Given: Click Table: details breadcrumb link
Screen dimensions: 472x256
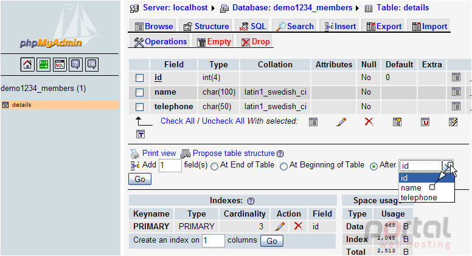Looking at the screenshot, I should [x=403, y=8].
